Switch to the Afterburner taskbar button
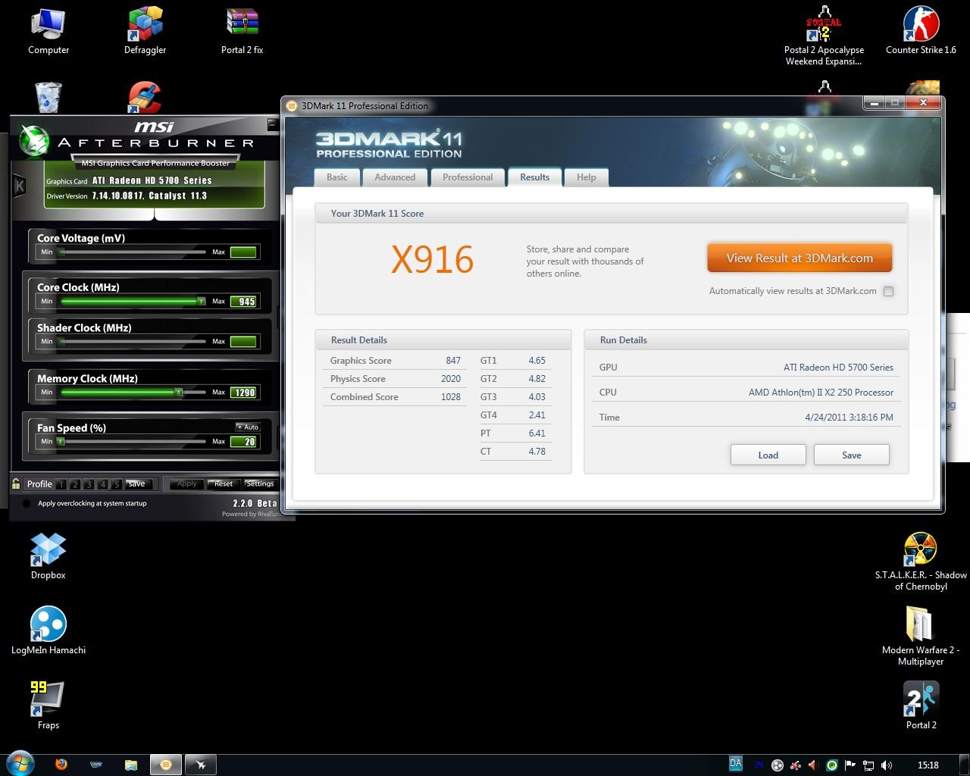Viewport: 970px width, 776px height. click(201, 765)
